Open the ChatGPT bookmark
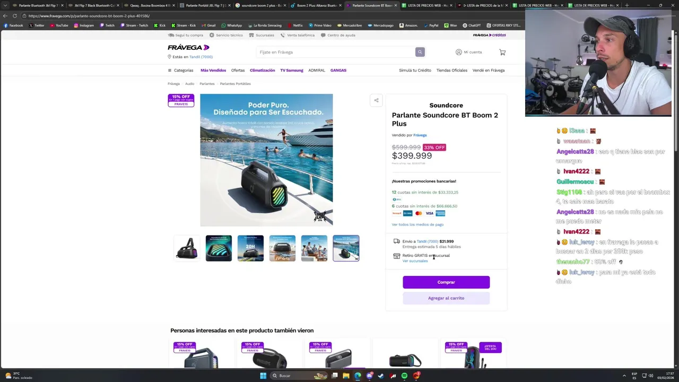The height and width of the screenshot is (382, 679). coord(472,25)
